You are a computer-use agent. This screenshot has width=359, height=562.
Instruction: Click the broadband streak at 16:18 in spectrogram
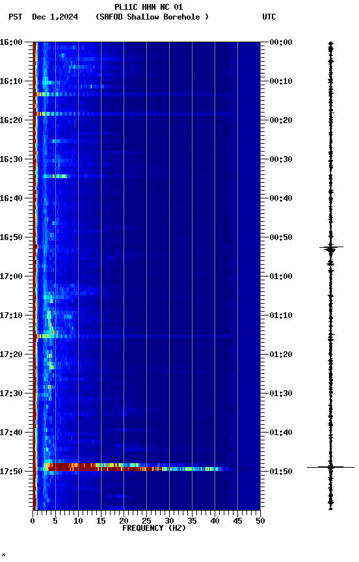[147, 114]
